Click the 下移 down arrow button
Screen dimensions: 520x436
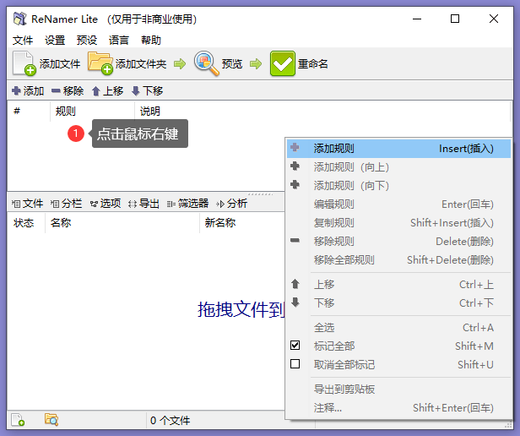coord(147,90)
